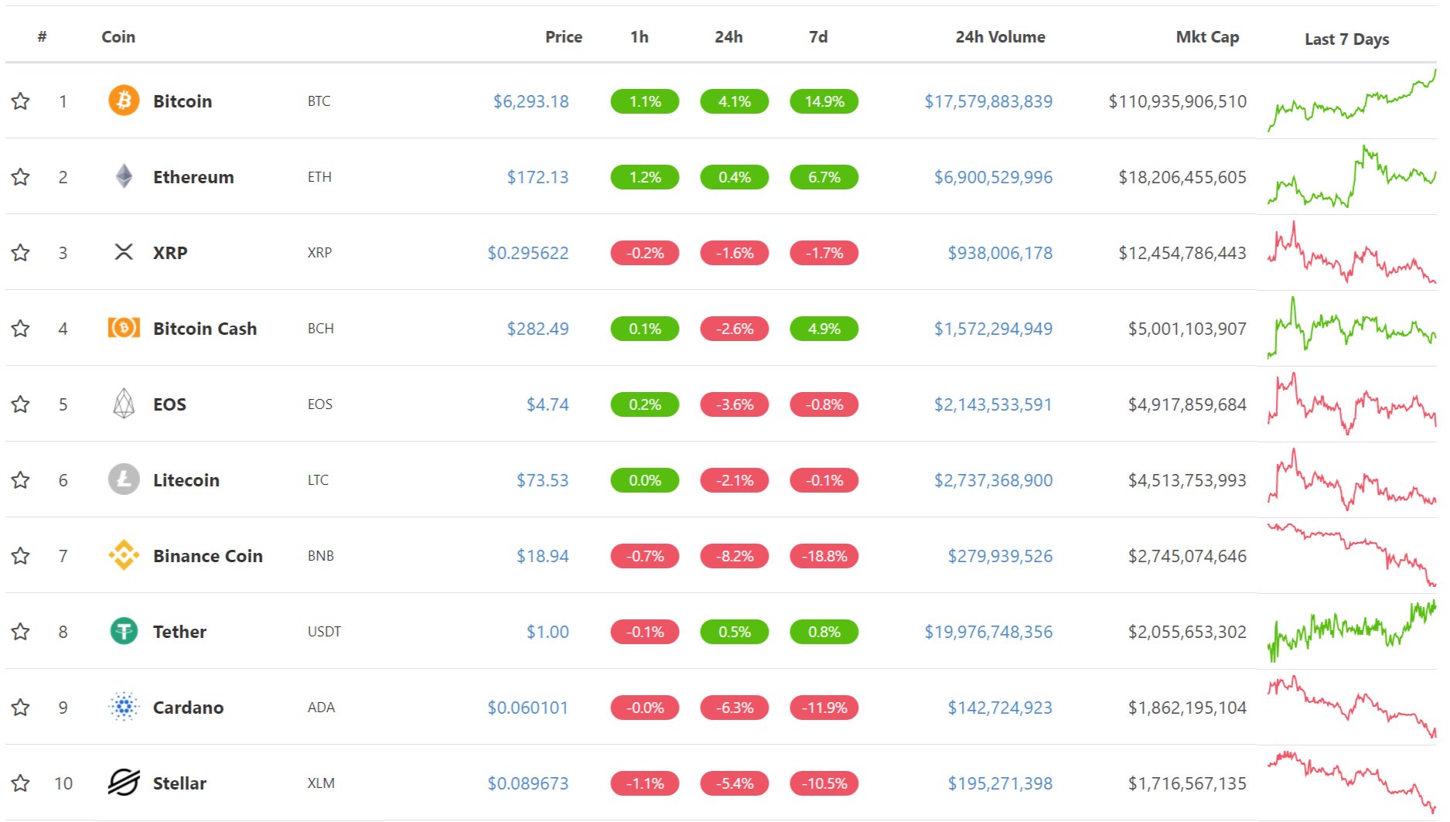The height and width of the screenshot is (822, 1450).
Task: Toggle favorite star for EOS
Action: pyautogui.click(x=21, y=404)
